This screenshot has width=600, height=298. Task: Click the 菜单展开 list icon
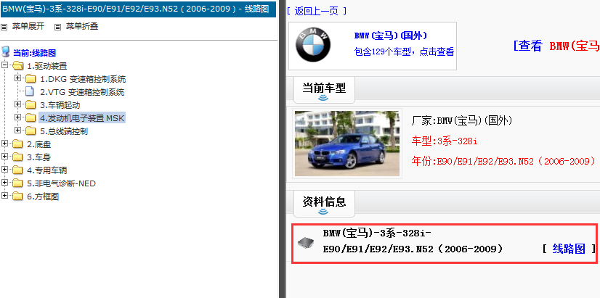[x=4, y=27]
